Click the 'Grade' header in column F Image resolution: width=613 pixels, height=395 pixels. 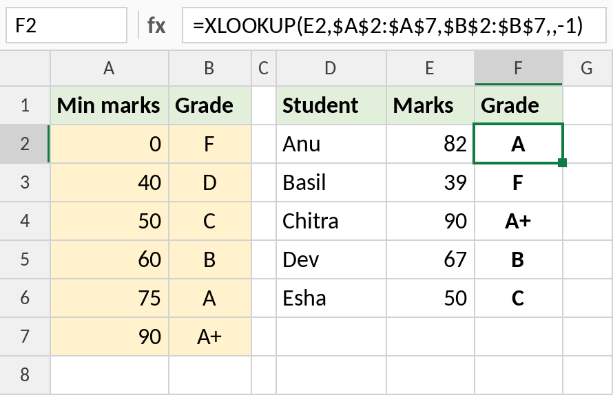pyautogui.click(x=519, y=105)
